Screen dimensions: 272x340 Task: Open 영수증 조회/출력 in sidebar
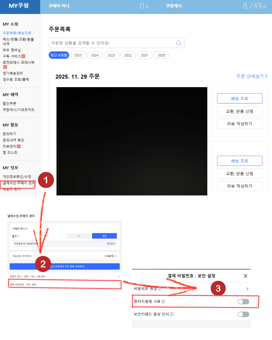(16, 80)
